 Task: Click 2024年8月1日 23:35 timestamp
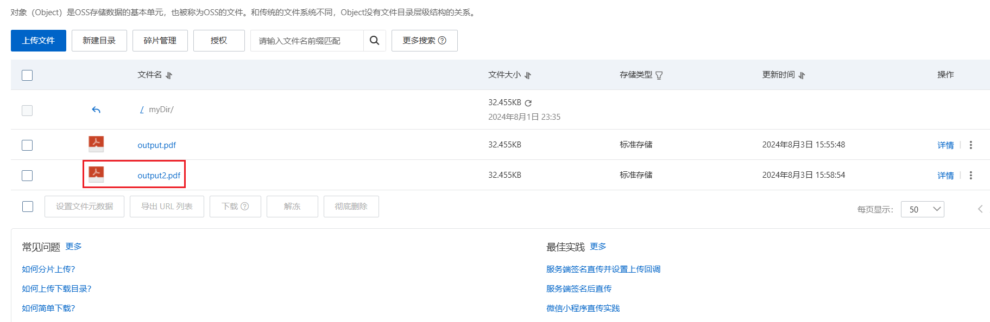(524, 117)
